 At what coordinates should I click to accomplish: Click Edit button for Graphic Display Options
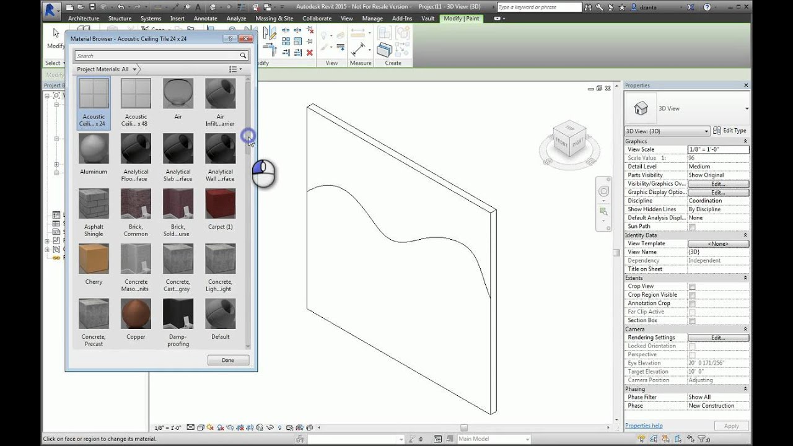[718, 193]
